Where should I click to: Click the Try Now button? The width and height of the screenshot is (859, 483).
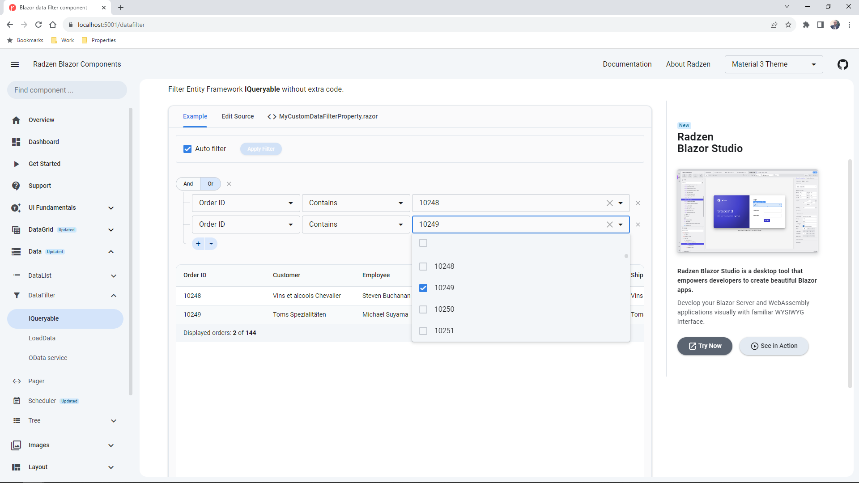tap(705, 346)
